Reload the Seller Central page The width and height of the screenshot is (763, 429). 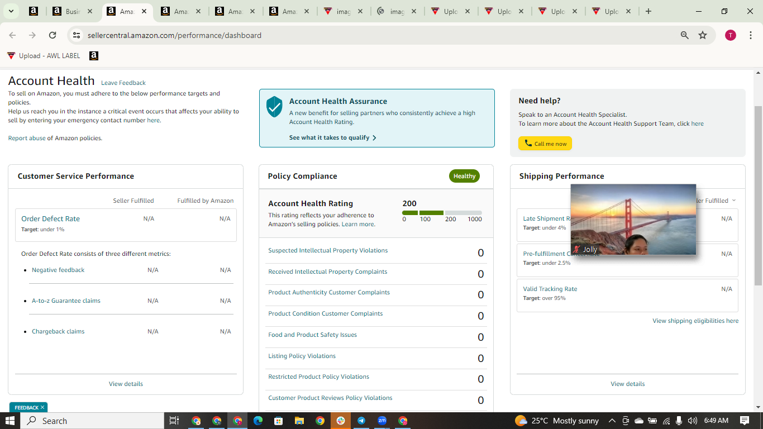(x=53, y=35)
